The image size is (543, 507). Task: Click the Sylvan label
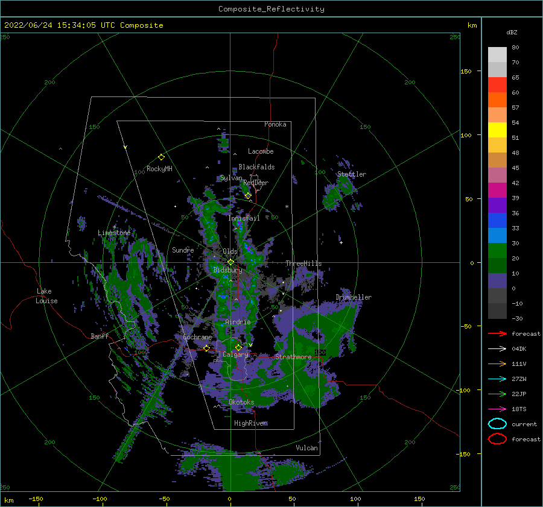click(231, 178)
